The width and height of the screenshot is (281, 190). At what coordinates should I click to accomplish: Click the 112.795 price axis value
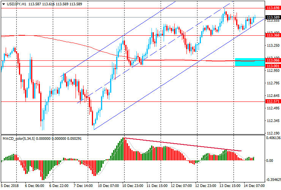273,83
